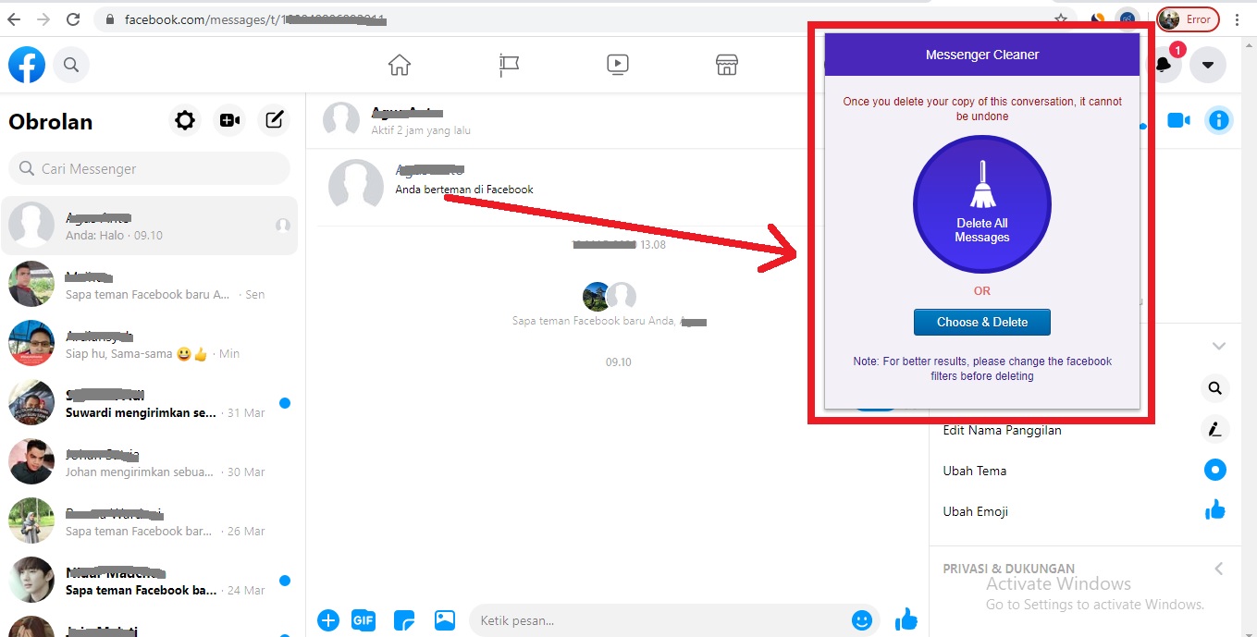The width and height of the screenshot is (1257, 637).
Task: Click Cari Messenger search field
Action: click(x=149, y=169)
